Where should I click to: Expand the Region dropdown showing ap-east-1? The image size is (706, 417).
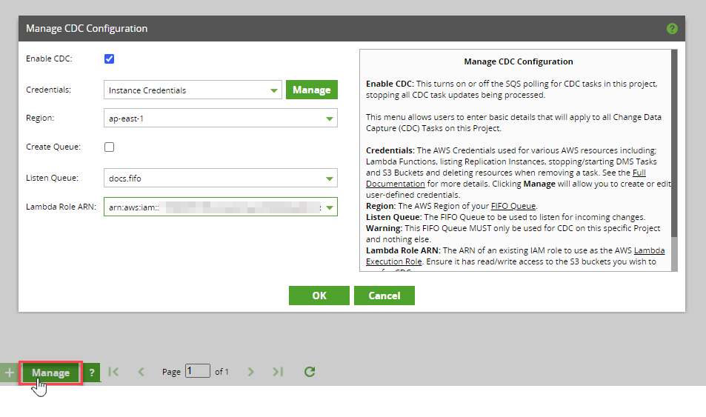pyautogui.click(x=221, y=119)
